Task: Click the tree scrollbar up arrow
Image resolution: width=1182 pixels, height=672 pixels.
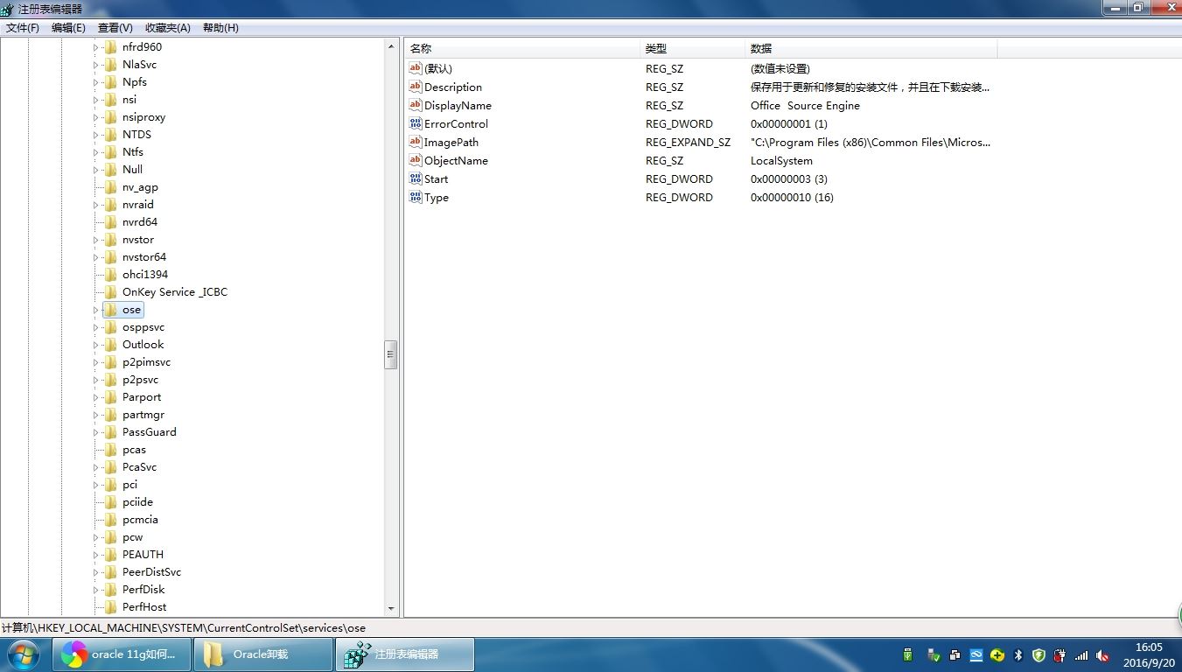Action: [x=391, y=47]
